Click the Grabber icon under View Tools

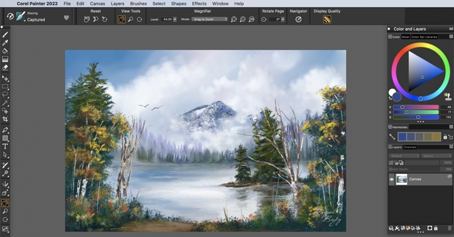[122, 19]
